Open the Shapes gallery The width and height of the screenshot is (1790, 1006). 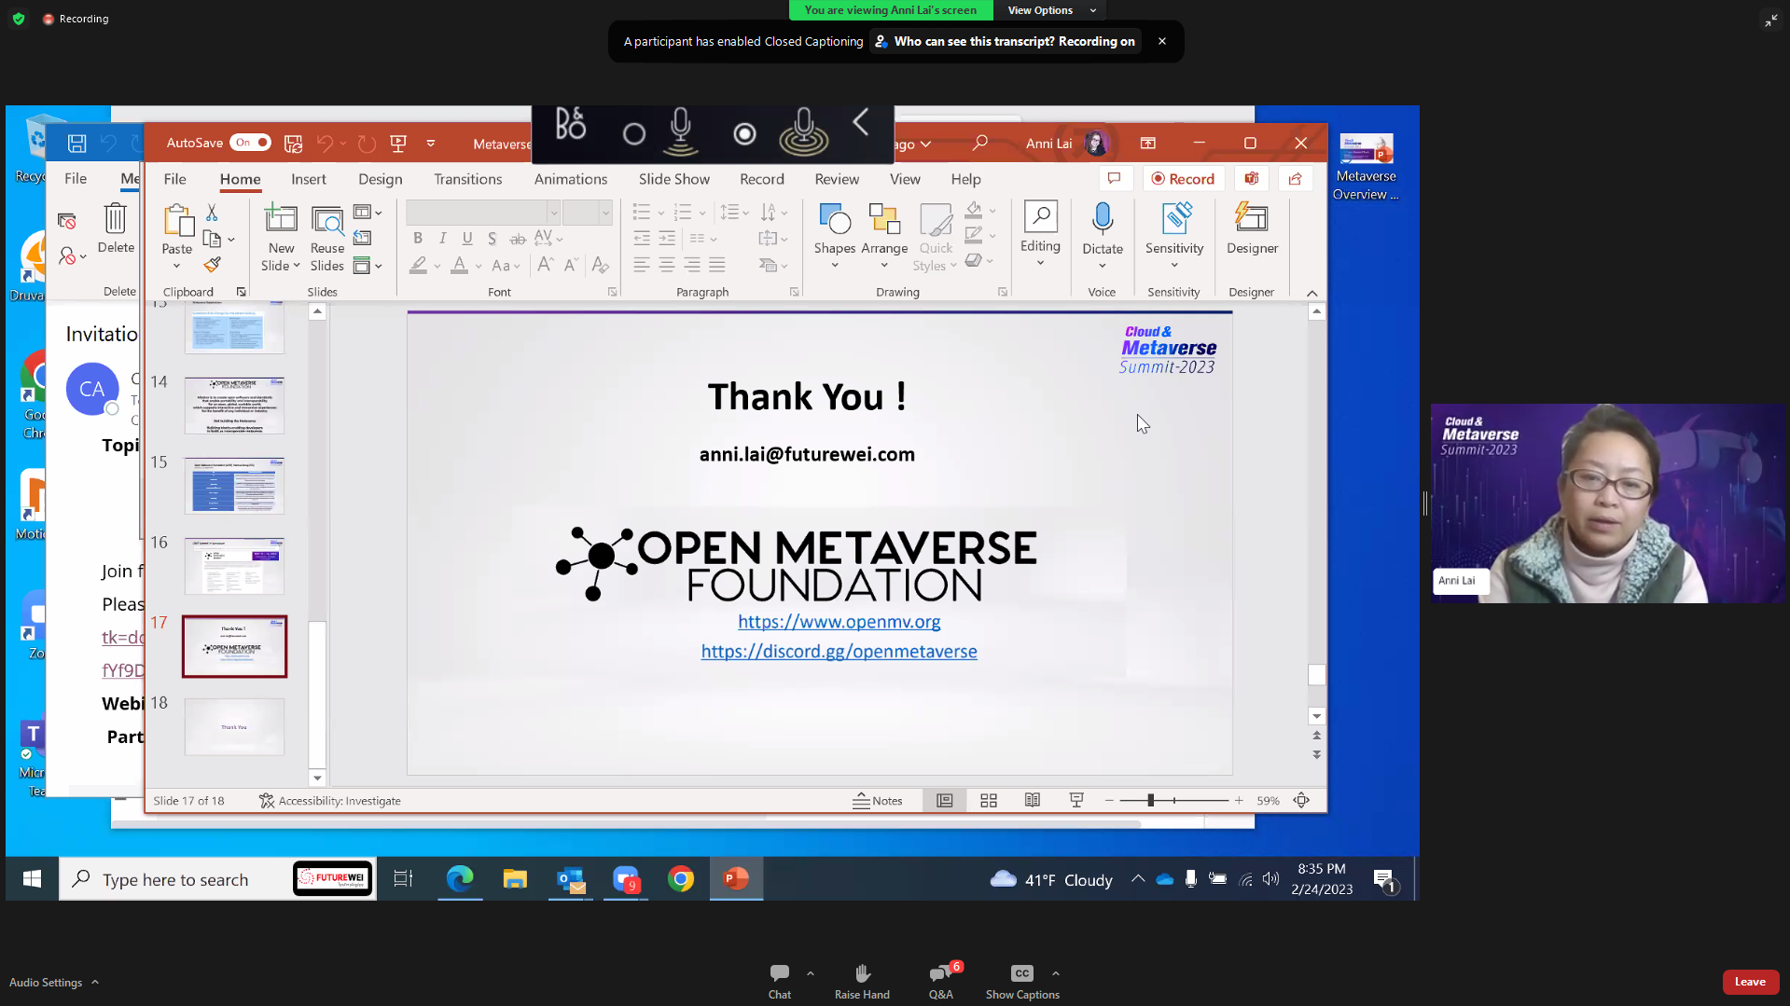click(834, 237)
